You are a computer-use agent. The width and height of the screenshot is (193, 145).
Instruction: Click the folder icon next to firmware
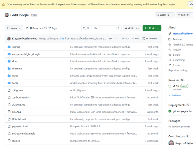click(x=9, y=68)
